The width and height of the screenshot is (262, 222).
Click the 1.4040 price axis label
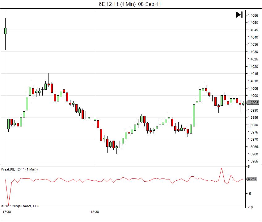click(253, 37)
